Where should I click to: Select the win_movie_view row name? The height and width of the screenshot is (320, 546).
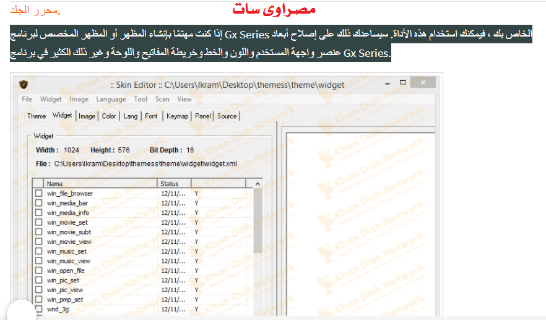click(69, 241)
